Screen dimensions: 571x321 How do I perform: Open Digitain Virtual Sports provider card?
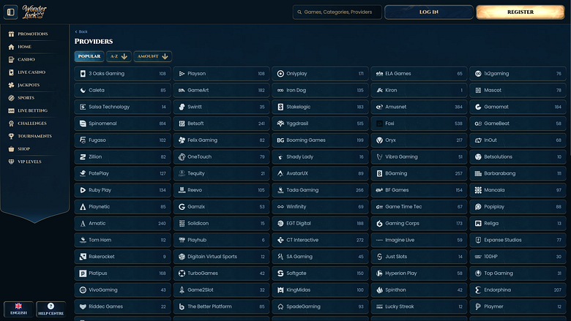point(221,257)
